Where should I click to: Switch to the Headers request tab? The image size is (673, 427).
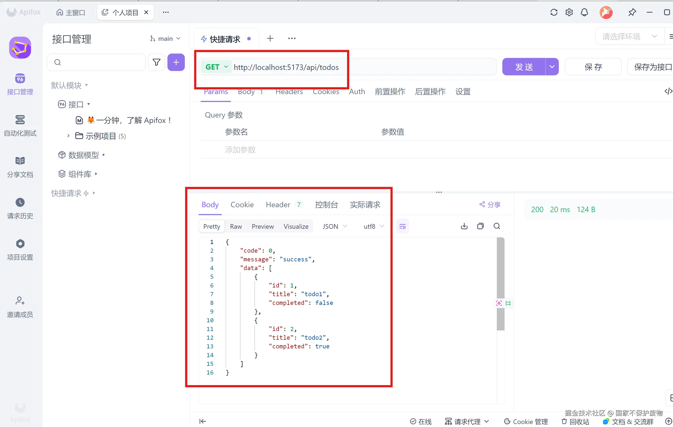tap(289, 91)
